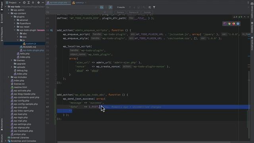Viewport: 254px width, 143px height.
Task: Click the replace input field
Action: pos(76,12)
